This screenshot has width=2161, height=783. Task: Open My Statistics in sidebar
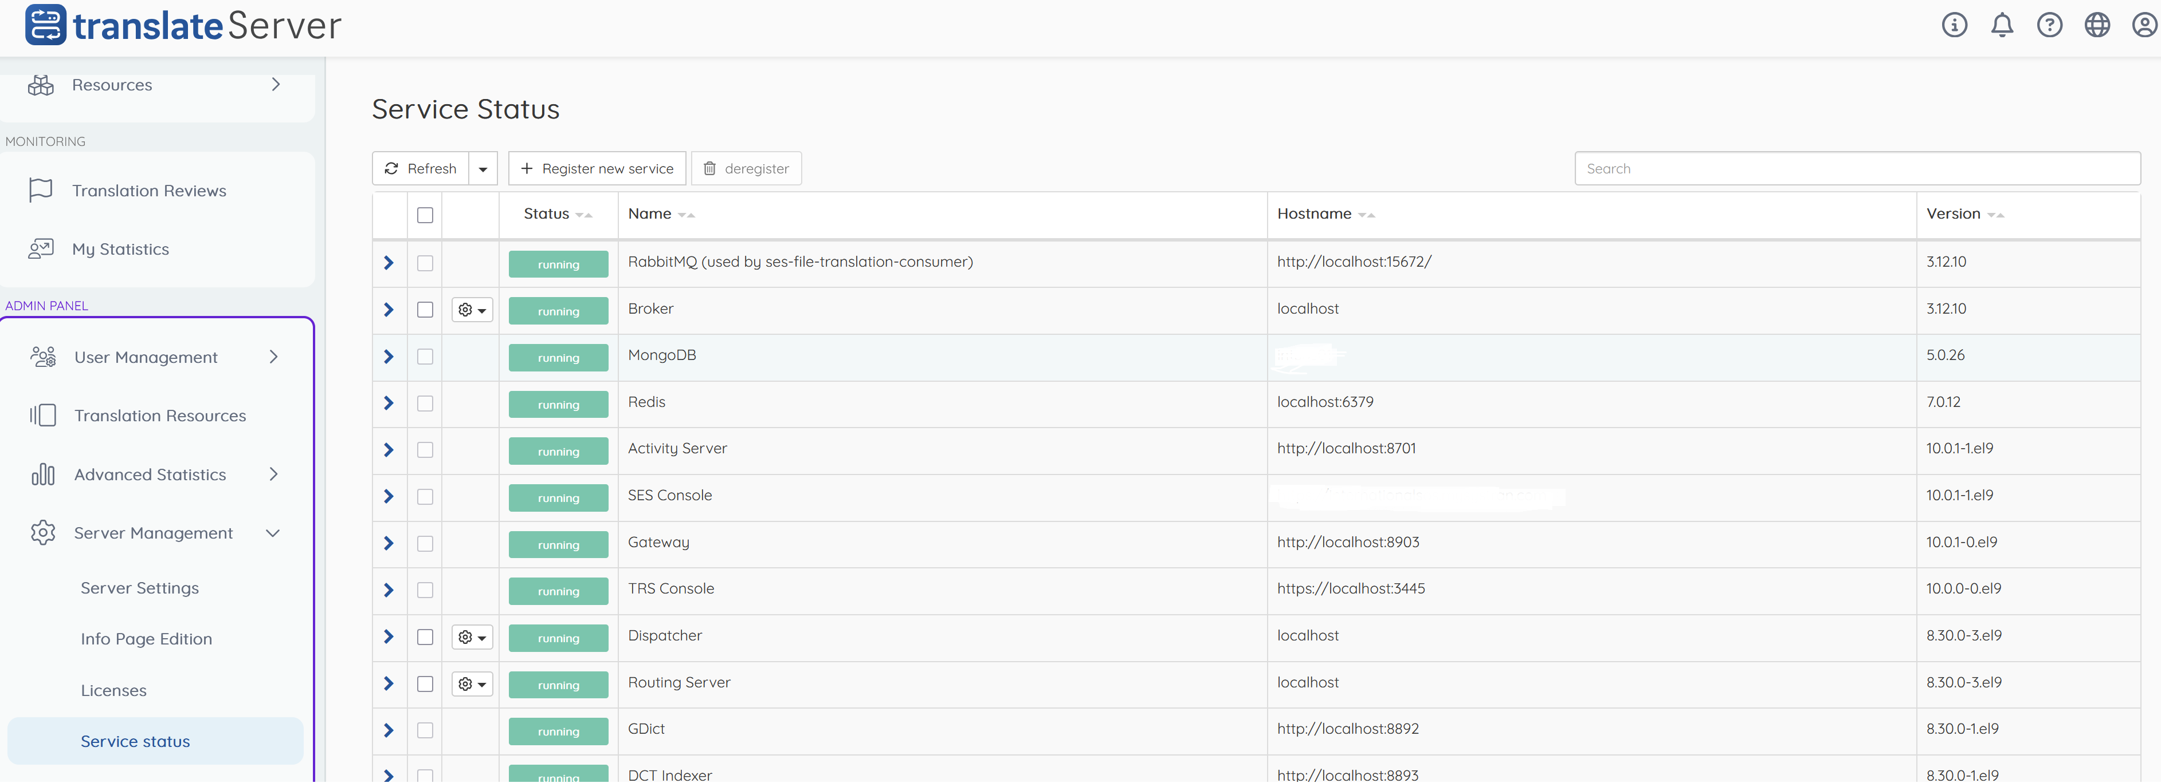pos(121,249)
